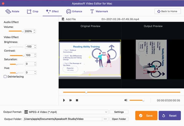Mute audio with the speaker icon
The width and height of the screenshot is (184, 126).
(126, 100)
